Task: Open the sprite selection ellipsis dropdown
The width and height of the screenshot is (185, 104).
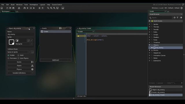Action: pyautogui.click(x=32, y=44)
